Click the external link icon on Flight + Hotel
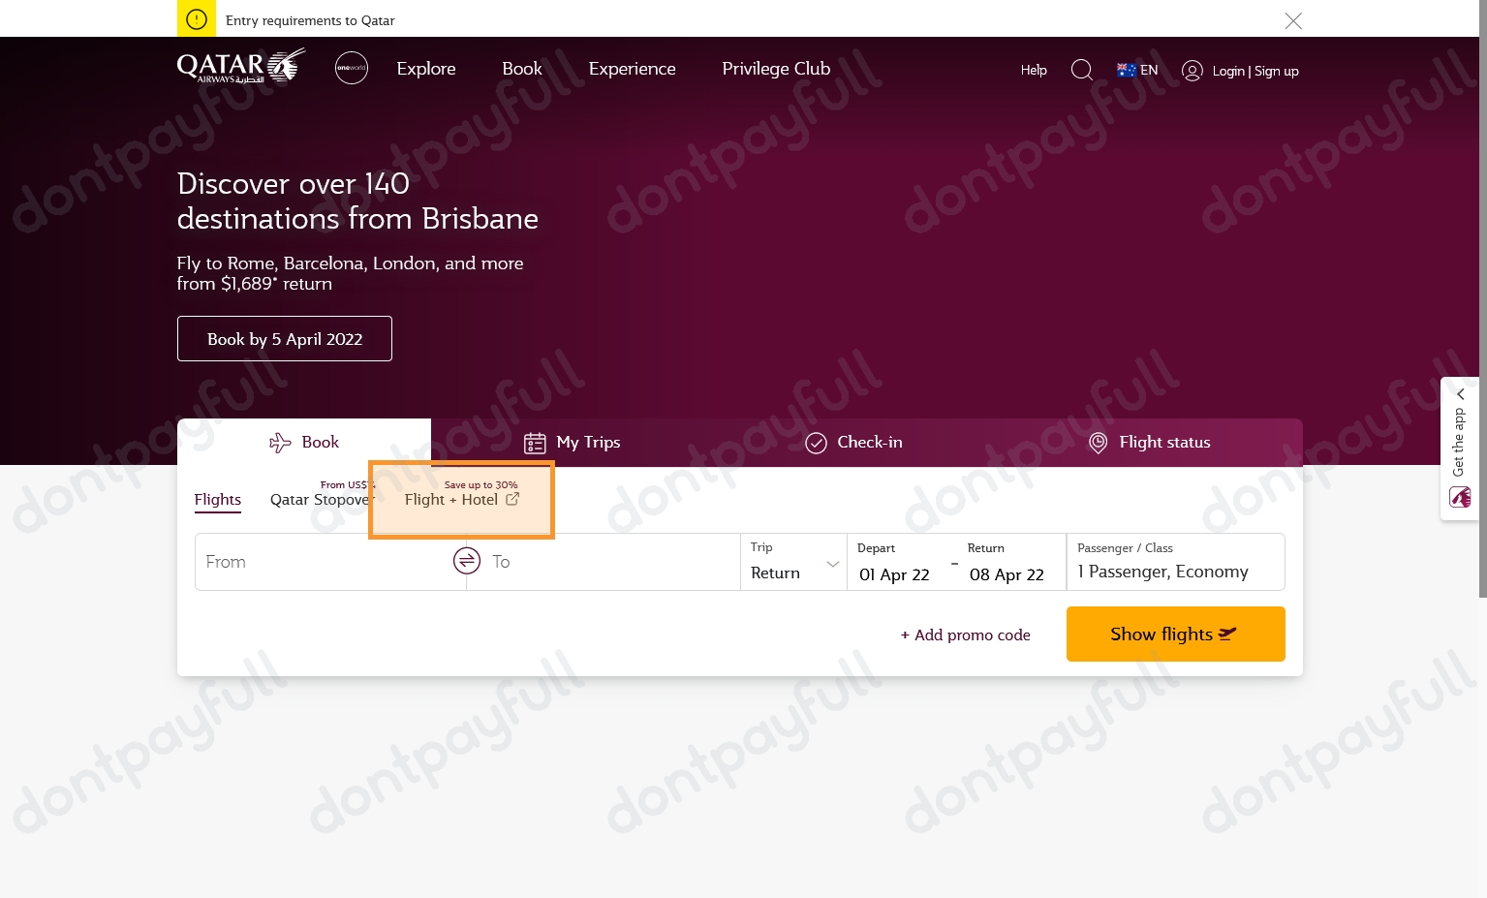 pos(512,499)
